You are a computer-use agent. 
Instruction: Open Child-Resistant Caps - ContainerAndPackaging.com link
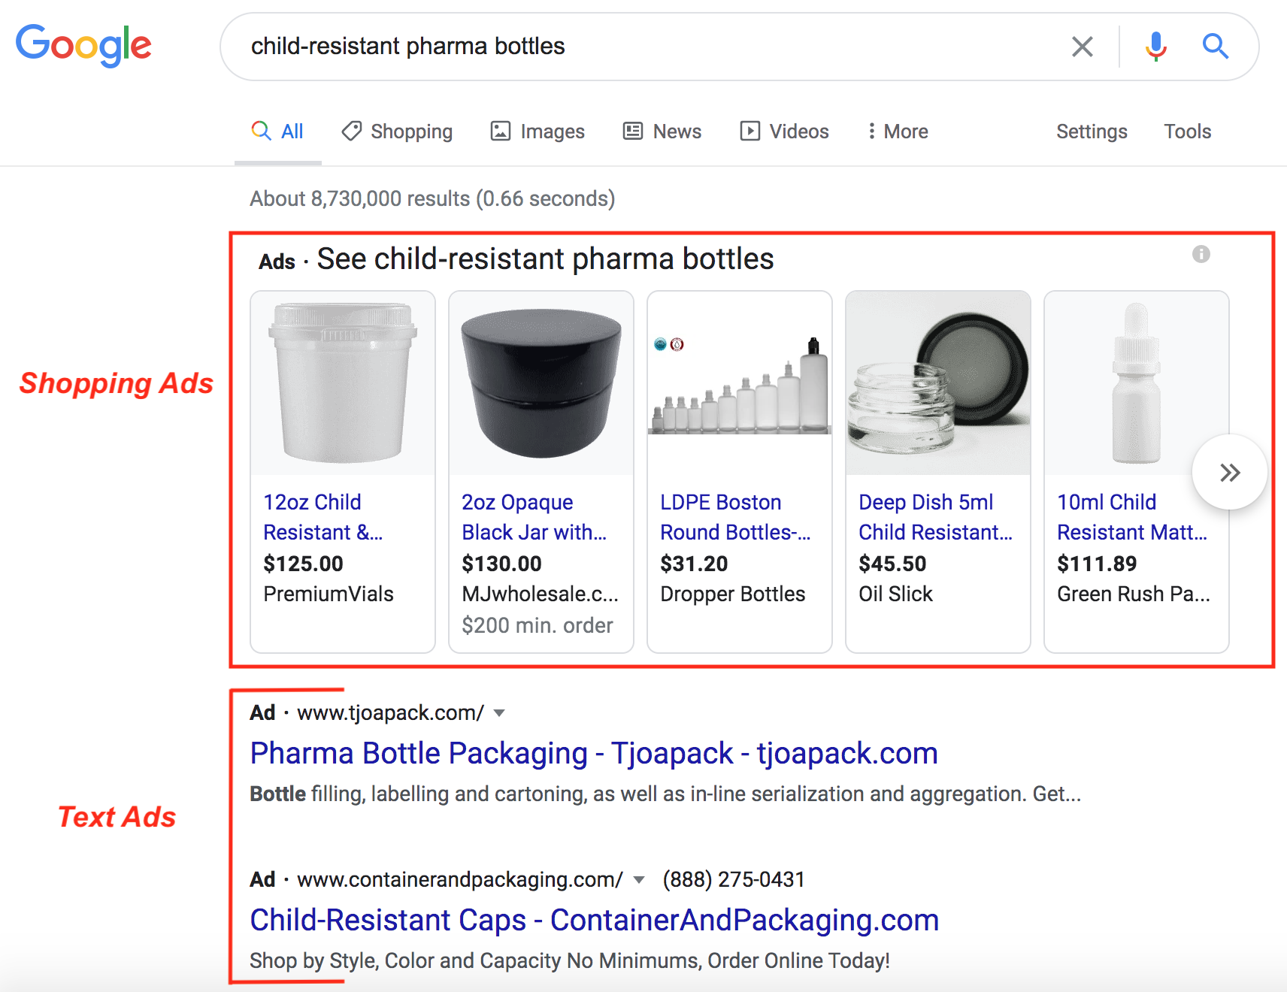[x=595, y=920]
